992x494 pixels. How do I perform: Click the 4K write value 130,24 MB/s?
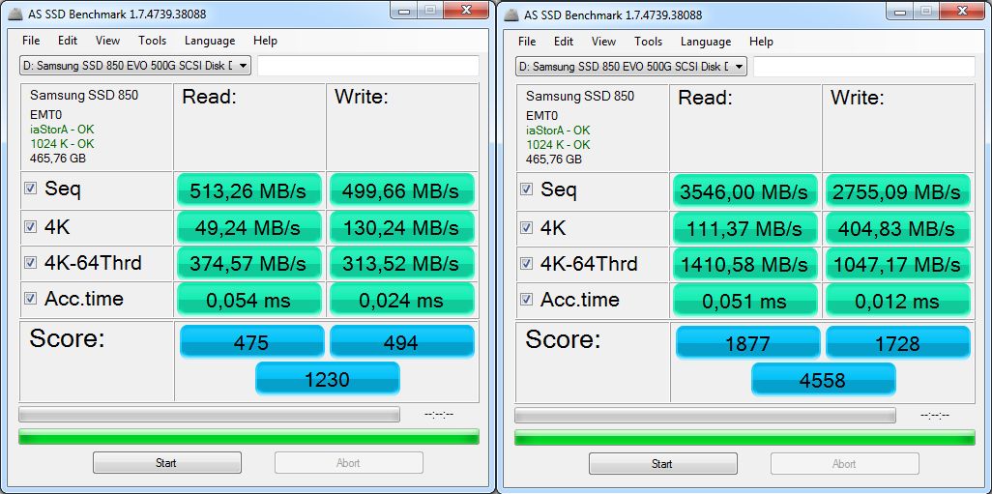coord(402,227)
